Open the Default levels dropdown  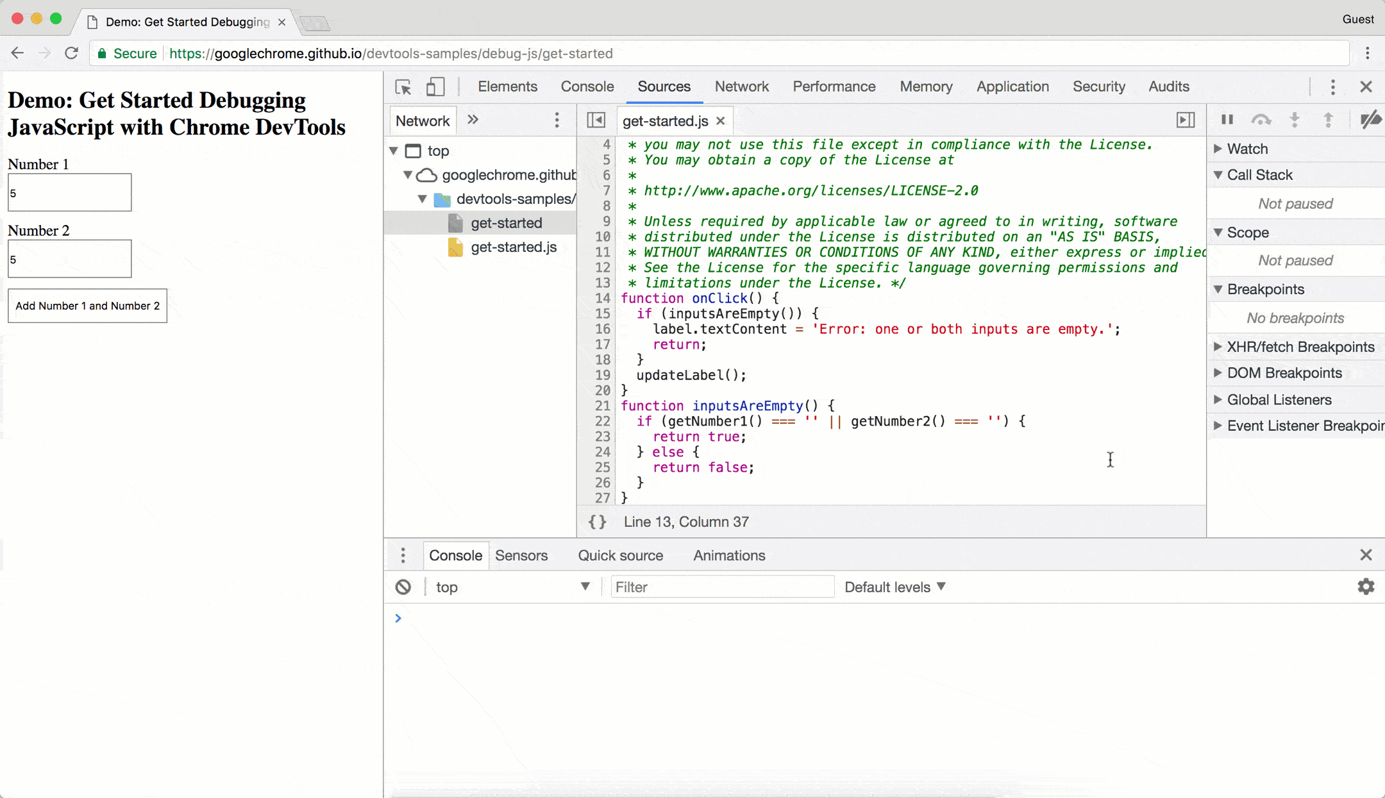tap(894, 587)
